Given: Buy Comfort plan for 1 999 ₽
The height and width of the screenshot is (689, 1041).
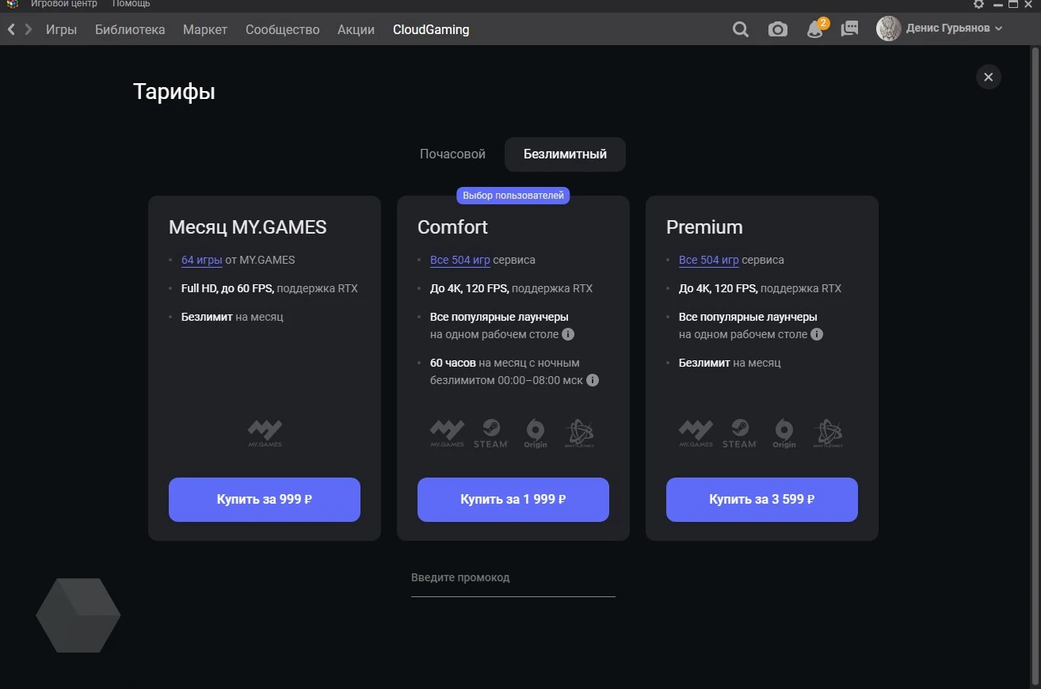Looking at the screenshot, I should 513,500.
